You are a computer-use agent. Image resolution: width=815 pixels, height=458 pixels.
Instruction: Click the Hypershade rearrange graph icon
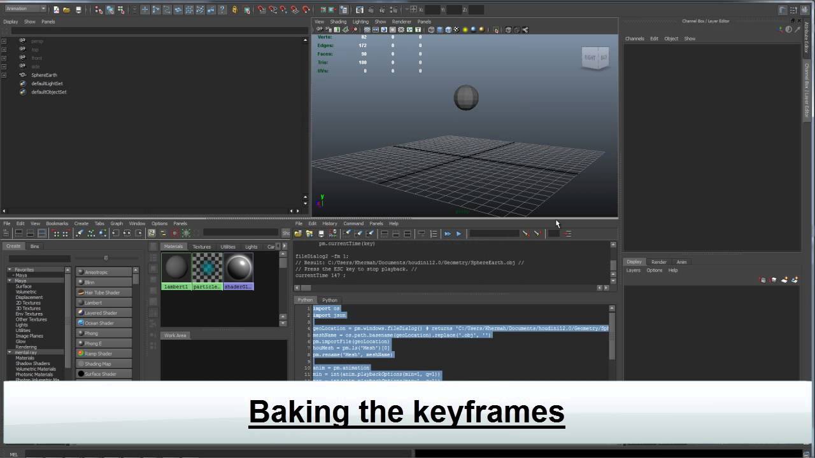click(x=91, y=233)
